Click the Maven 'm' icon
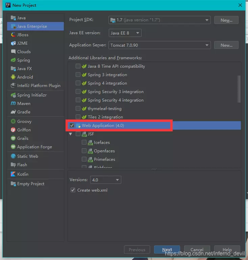The image size is (248, 260). (13, 104)
